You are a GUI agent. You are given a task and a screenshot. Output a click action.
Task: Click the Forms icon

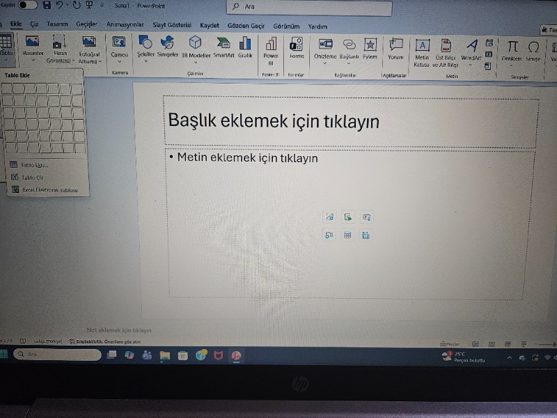(x=297, y=44)
